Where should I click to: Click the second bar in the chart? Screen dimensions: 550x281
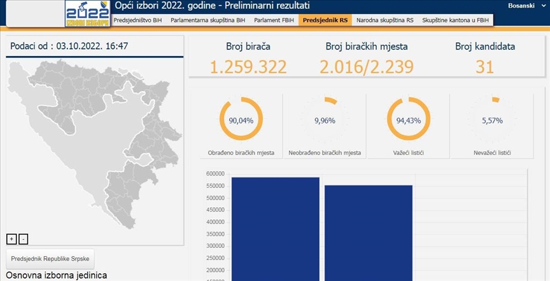(x=368, y=233)
